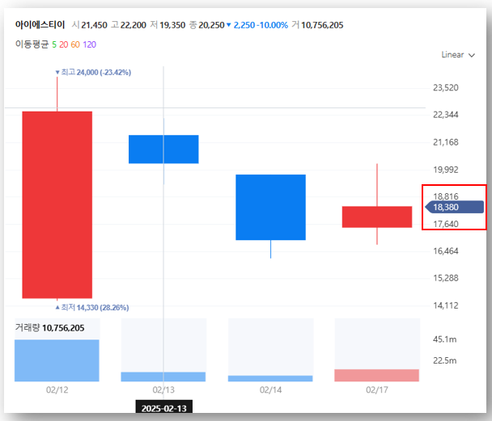Screen dimensions: 492x421
Task: Select the 02/12 red candlestick
Action: click(x=57, y=204)
